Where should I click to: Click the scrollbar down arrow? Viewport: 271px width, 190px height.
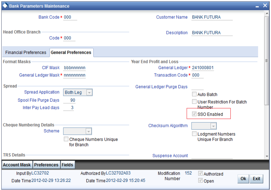pyautogui.click(x=267, y=156)
